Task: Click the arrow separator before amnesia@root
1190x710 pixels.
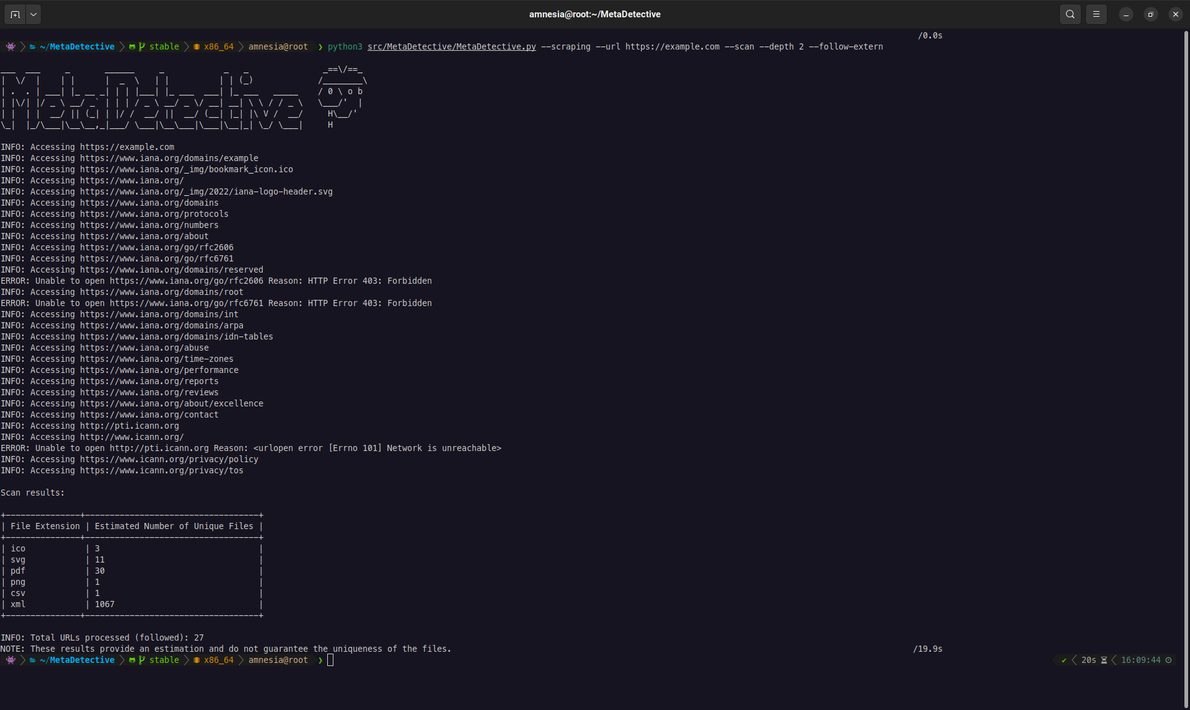Action: pos(241,46)
